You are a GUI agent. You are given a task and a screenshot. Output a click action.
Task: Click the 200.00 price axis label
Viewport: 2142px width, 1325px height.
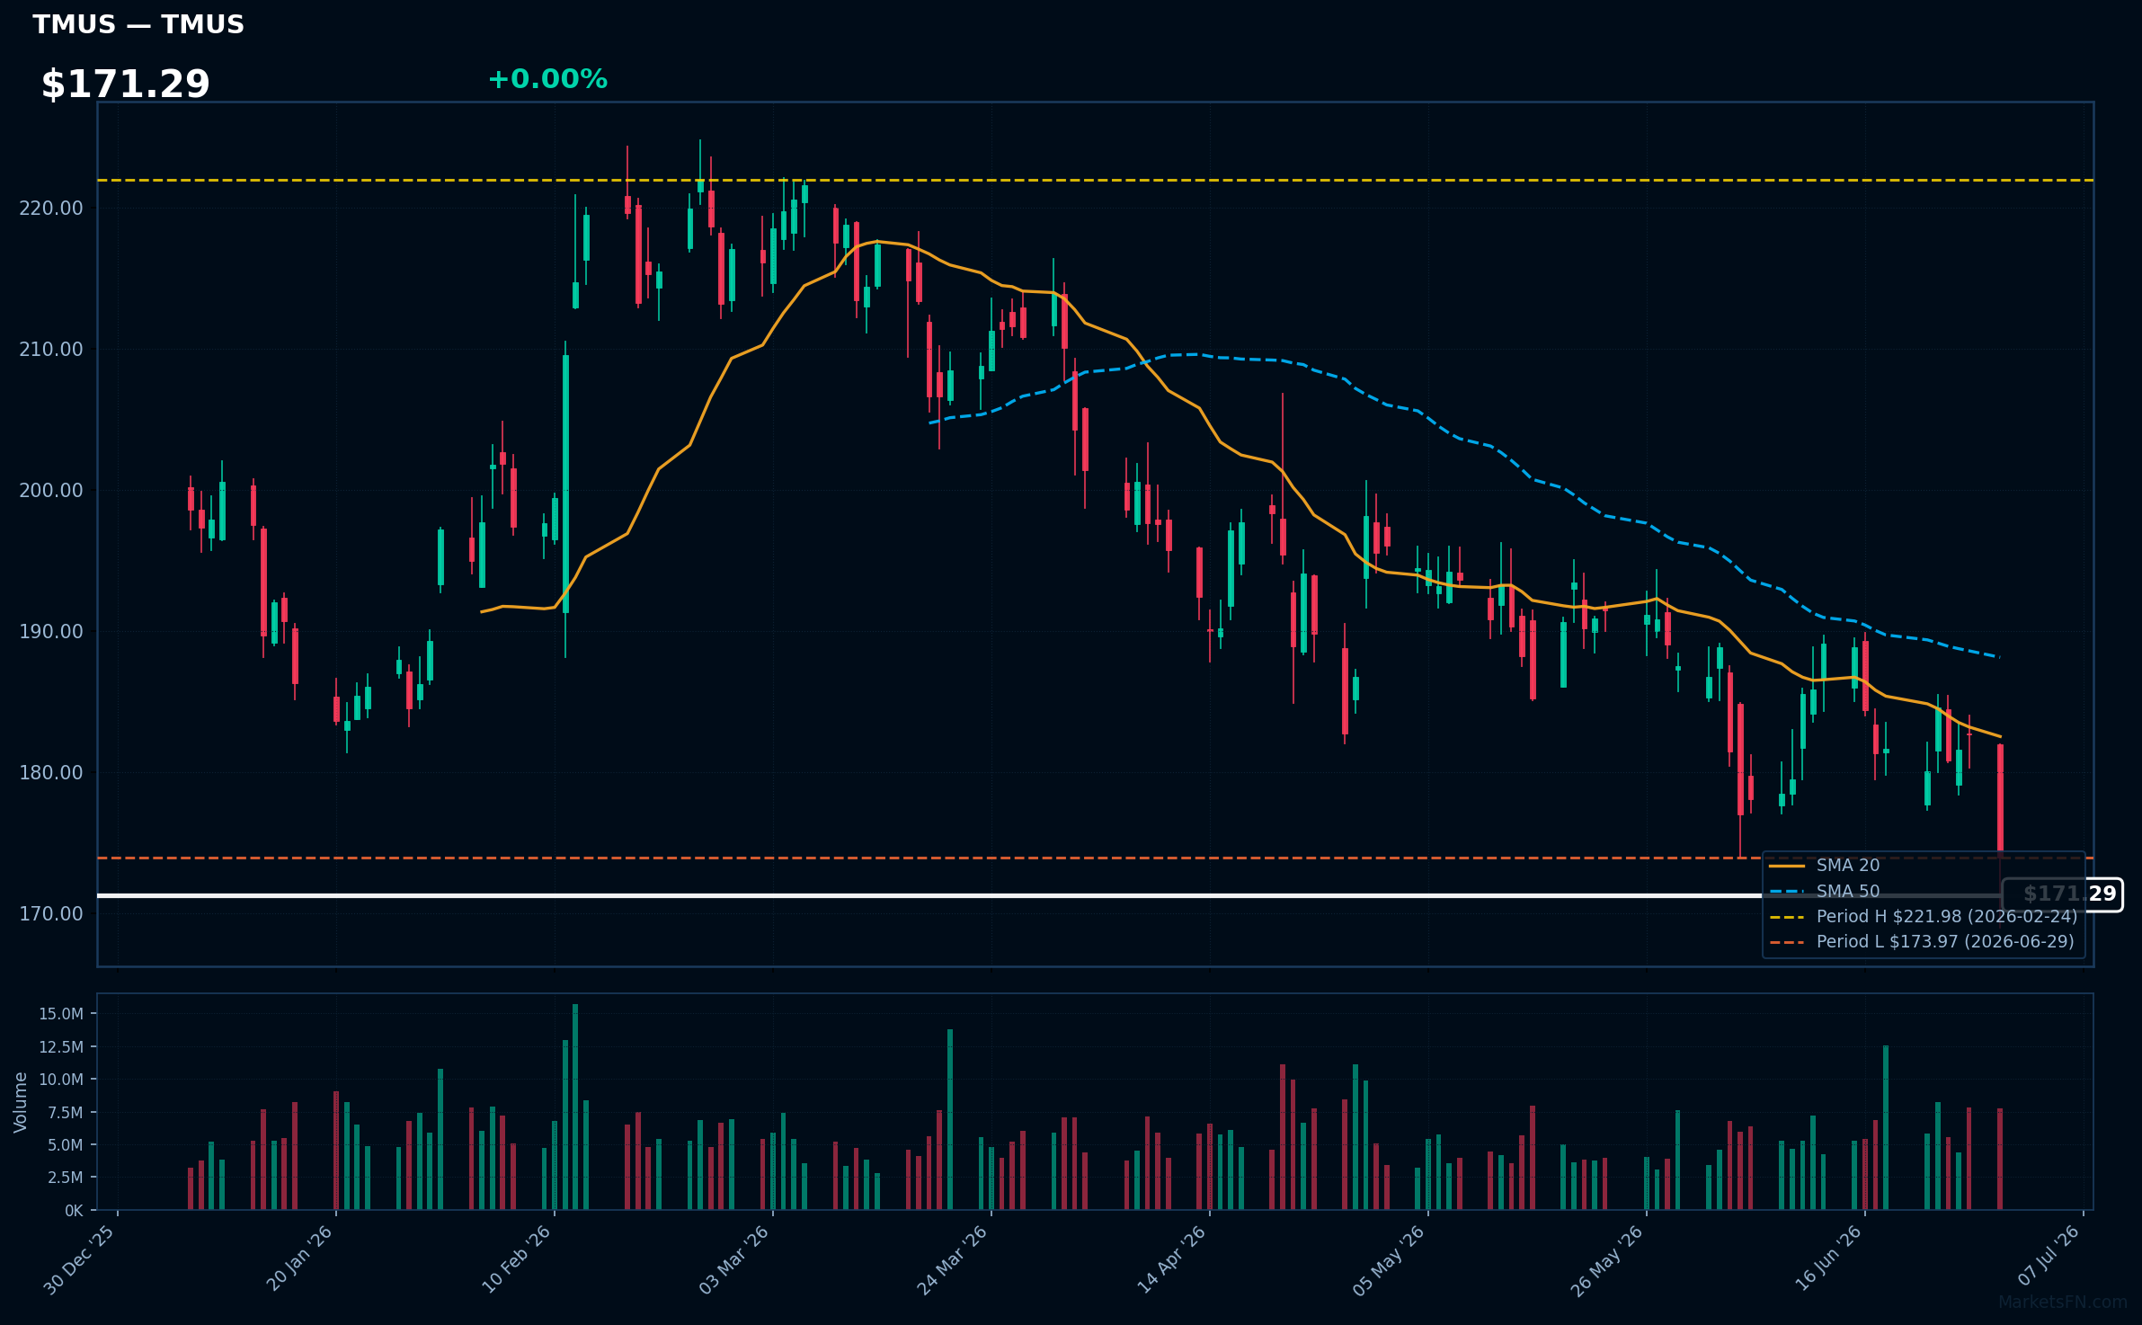[x=51, y=491]
